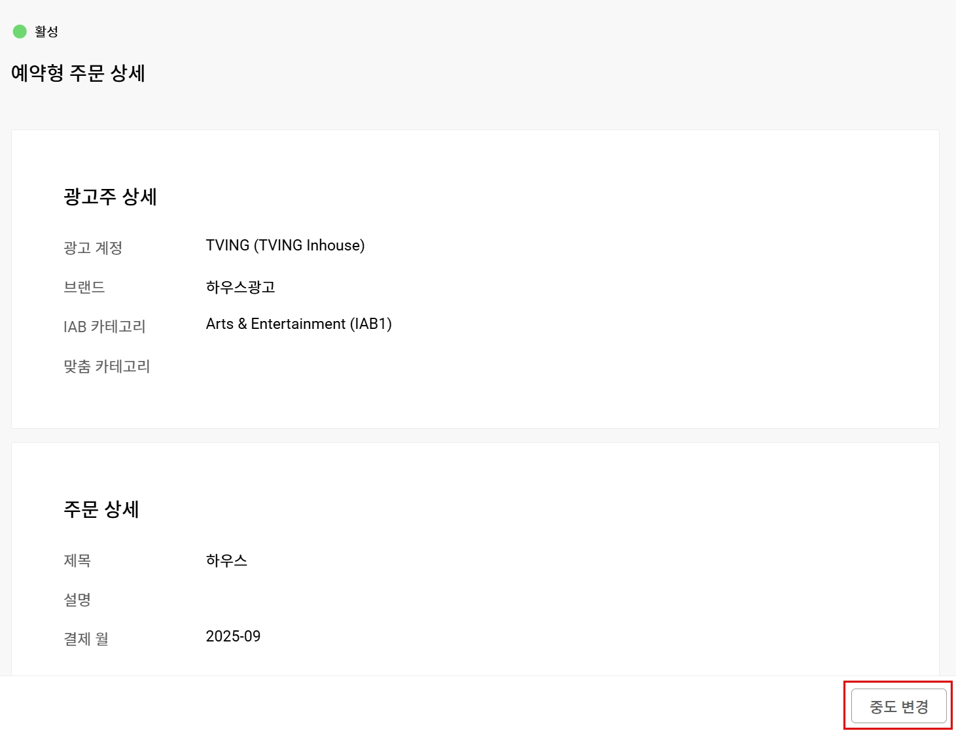Select the Arts & Entertainment (IAB1) value
This screenshot has width=956, height=733.
298,324
